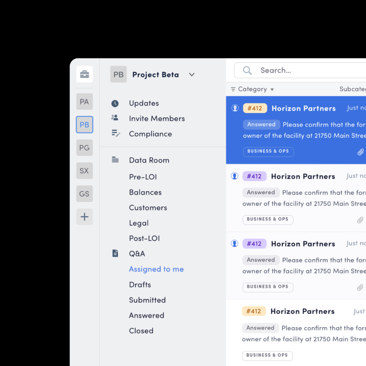Click the Subcategory column header
The image size is (366, 366).
tap(352, 89)
